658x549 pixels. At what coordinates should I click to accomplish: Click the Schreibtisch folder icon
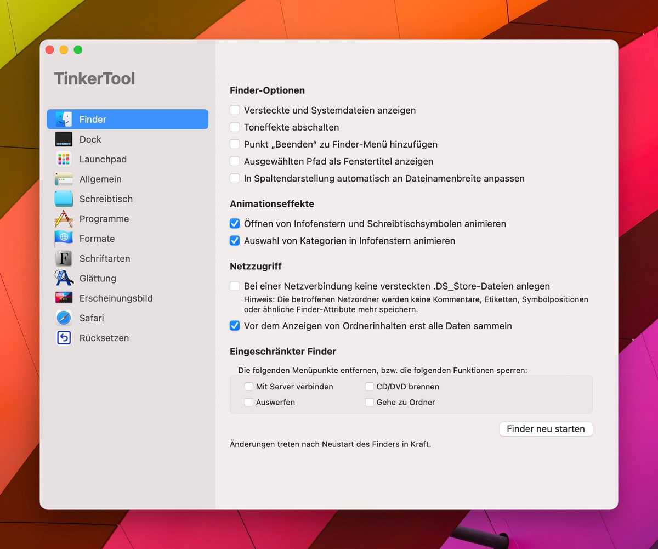(64, 199)
